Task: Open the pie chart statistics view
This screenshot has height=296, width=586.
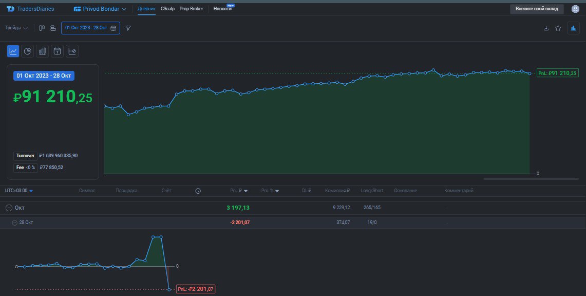Action: click(28, 51)
